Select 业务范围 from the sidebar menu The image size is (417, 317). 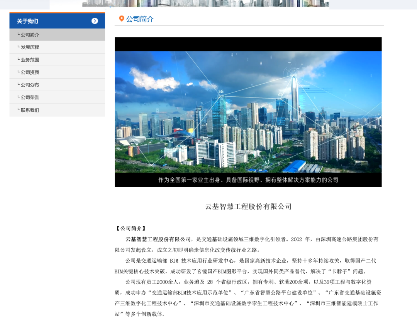click(x=30, y=60)
